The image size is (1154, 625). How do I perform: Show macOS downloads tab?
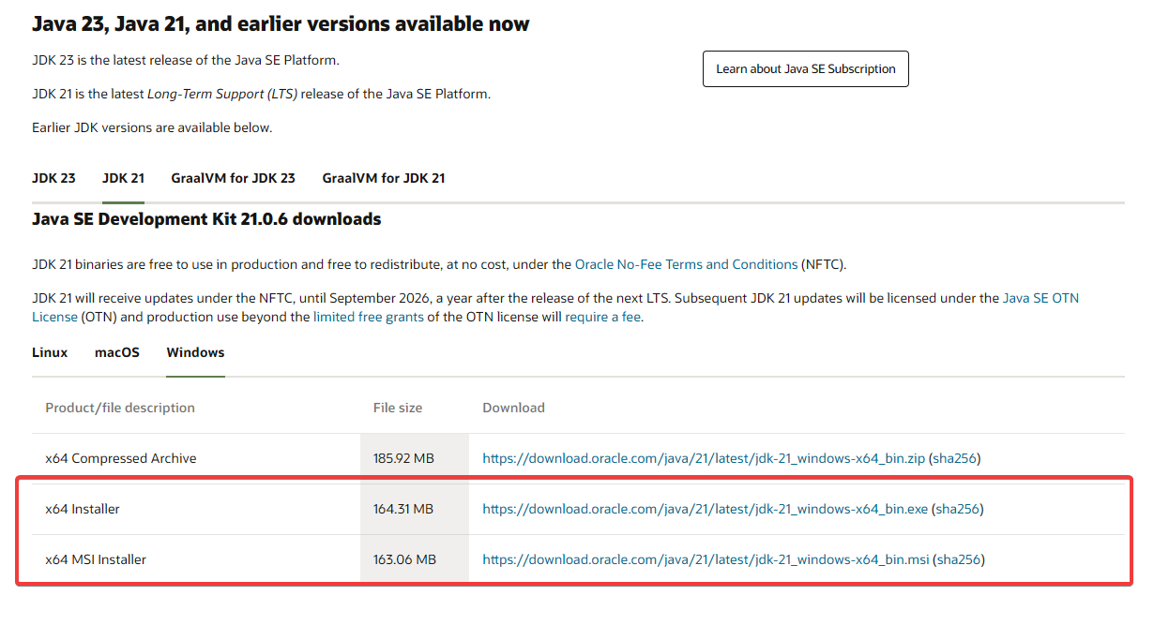pos(117,352)
